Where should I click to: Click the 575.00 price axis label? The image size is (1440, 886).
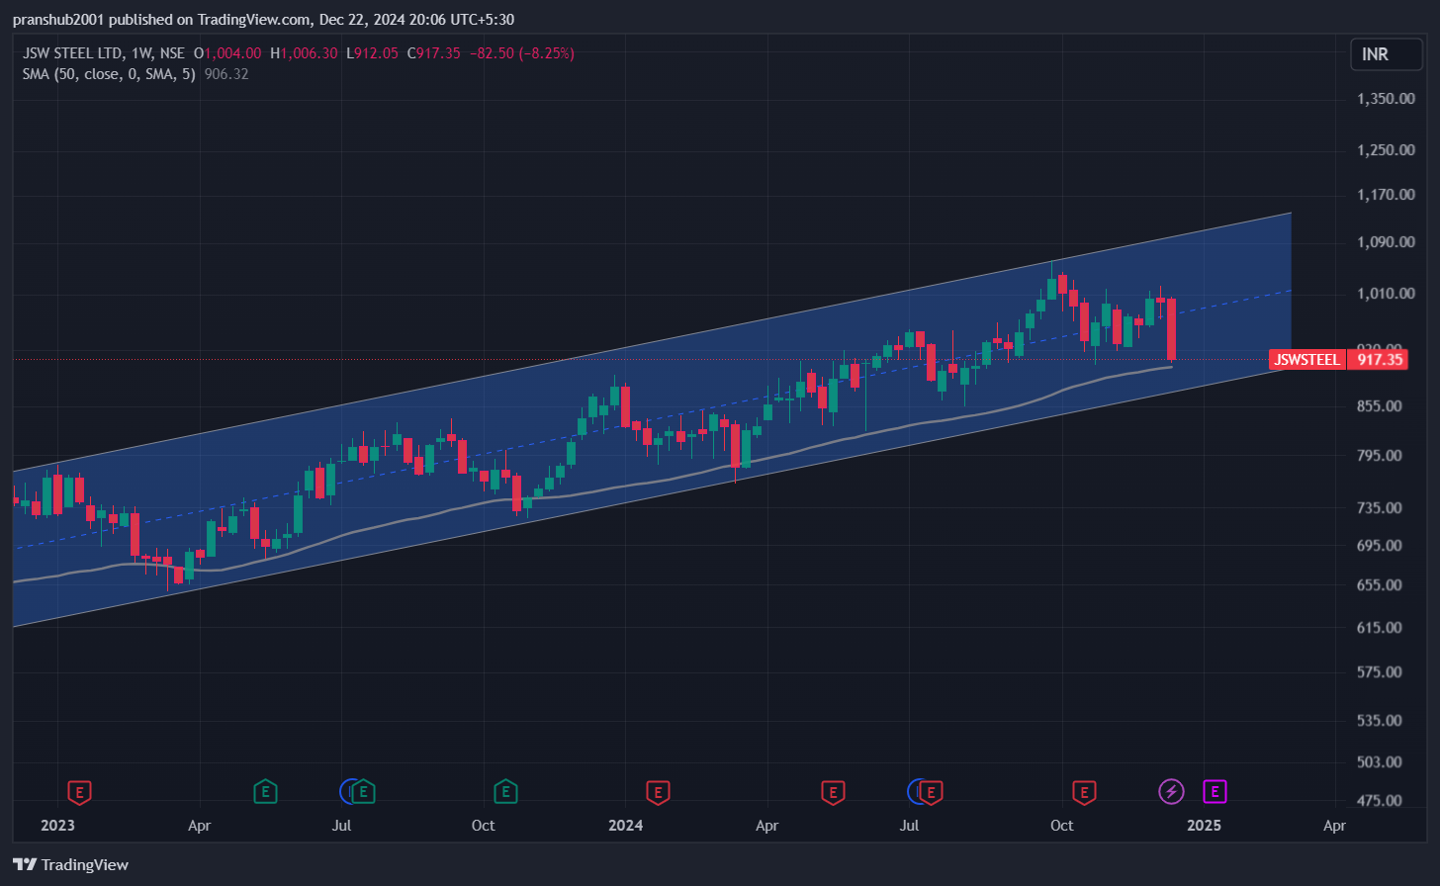click(1380, 672)
